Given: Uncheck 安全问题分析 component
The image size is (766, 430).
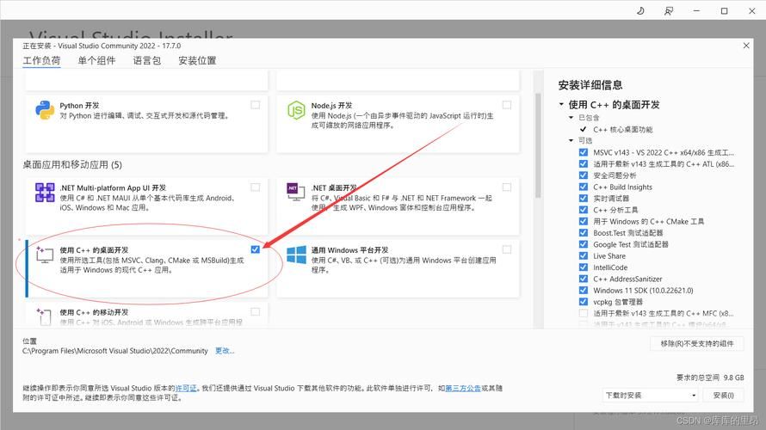Looking at the screenshot, I should pos(584,175).
